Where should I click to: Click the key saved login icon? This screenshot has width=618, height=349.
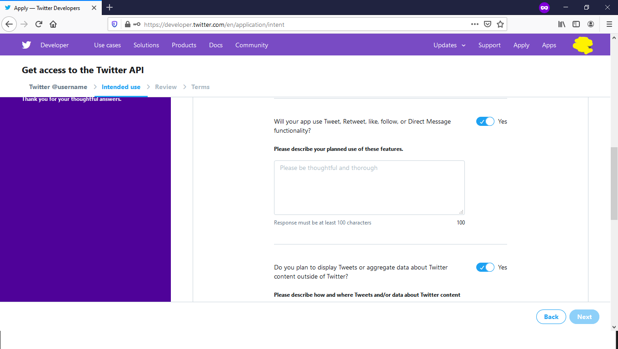pos(137,24)
